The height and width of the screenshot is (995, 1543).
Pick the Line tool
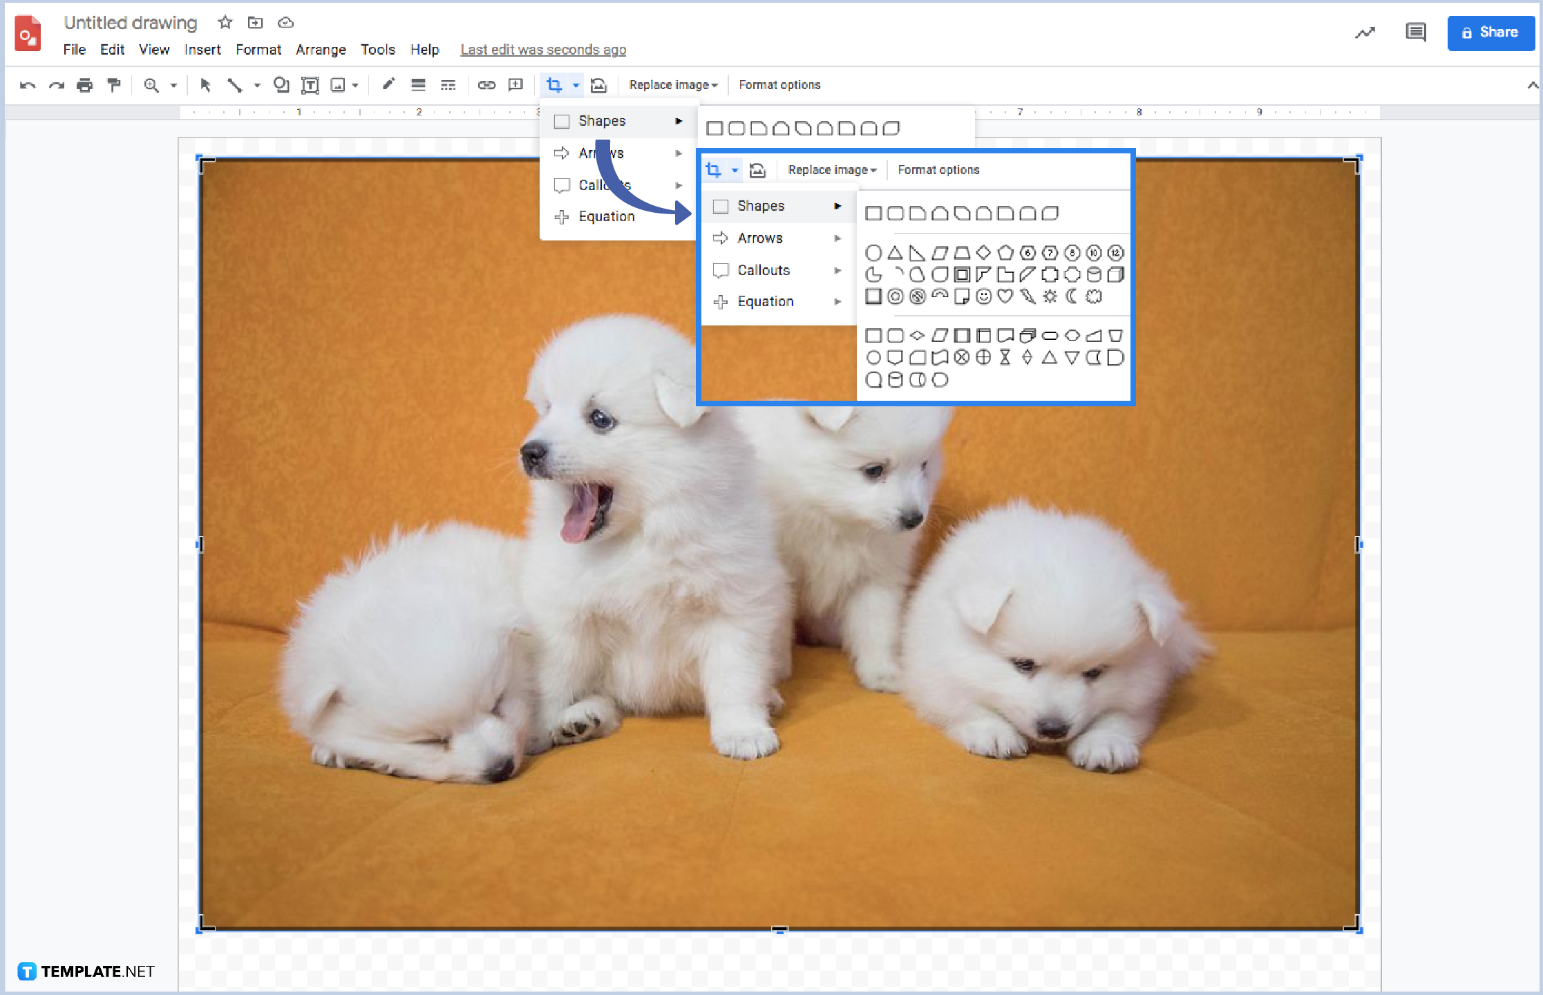pos(234,84)
